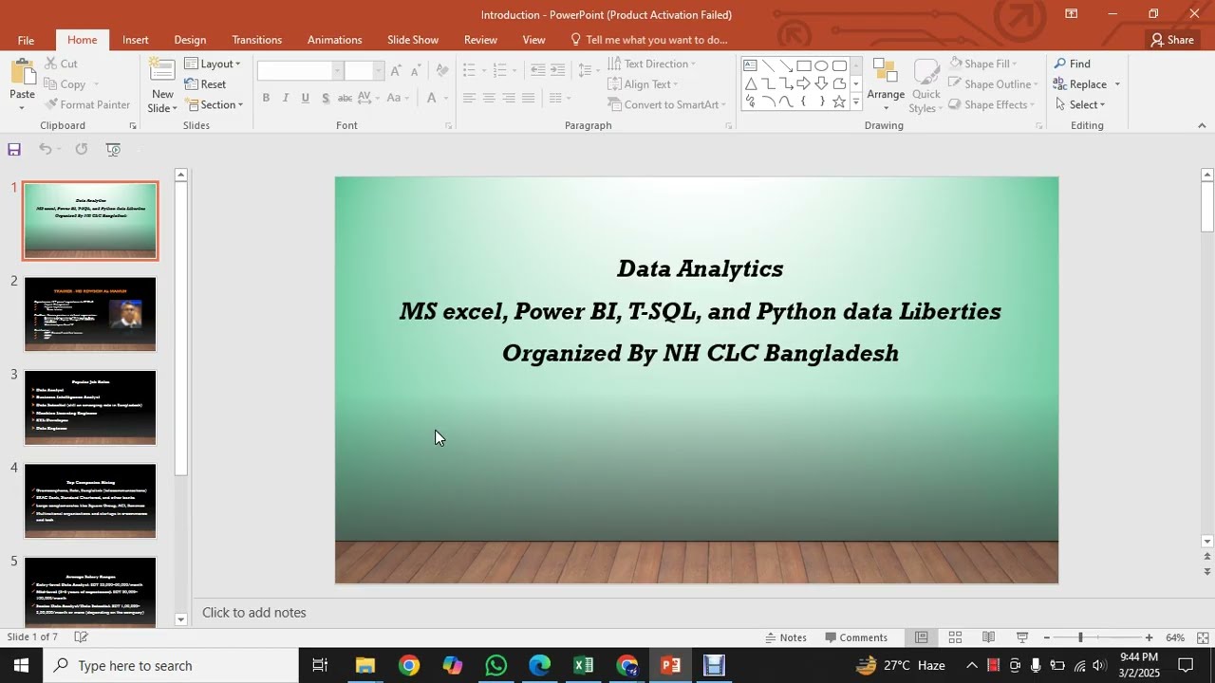
Task: Toggle the Comments pane button
Action: [856, 637]
